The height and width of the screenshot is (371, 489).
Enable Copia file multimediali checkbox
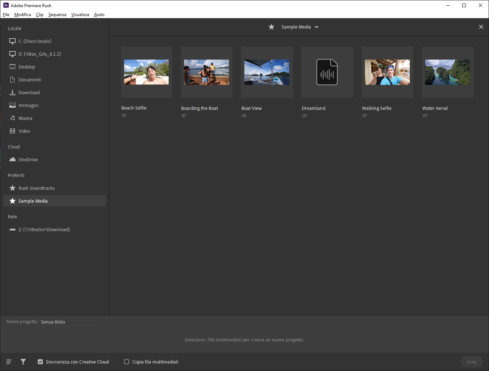(x=127, y=362)
